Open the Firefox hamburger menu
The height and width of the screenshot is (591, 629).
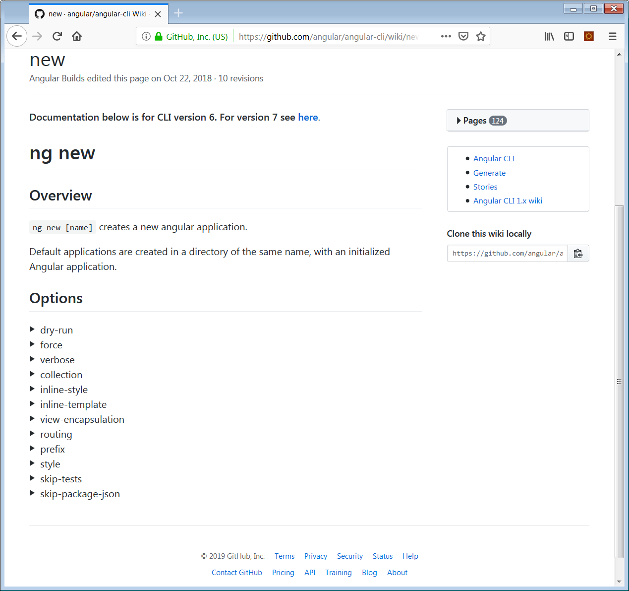click(x=612, y=36)
